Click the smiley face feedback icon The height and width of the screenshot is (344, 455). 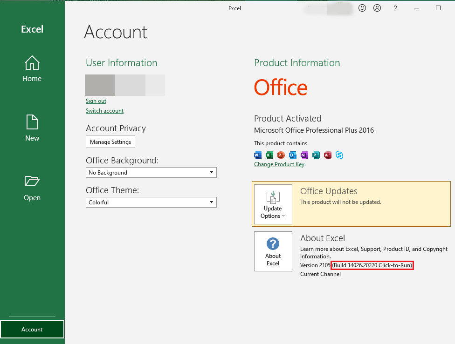coord(362,8)
